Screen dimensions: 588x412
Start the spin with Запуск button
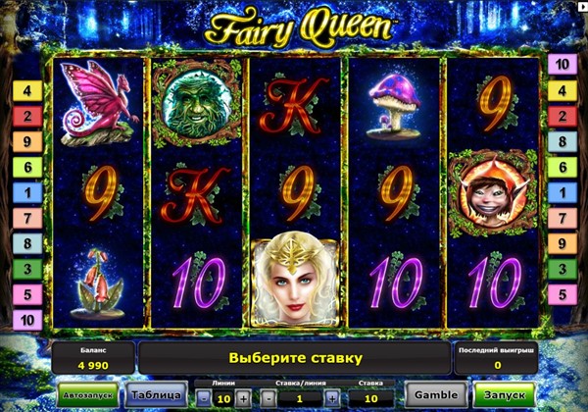pyautogui.click(x=505, y=394)
